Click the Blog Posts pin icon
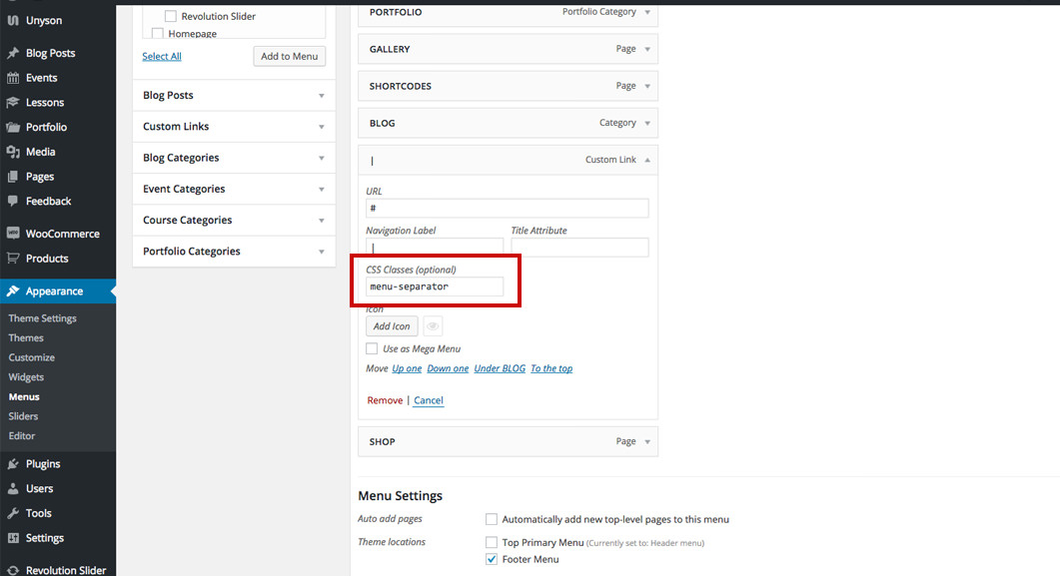This screenshot has width=1060, height=576. coord(13,53)
